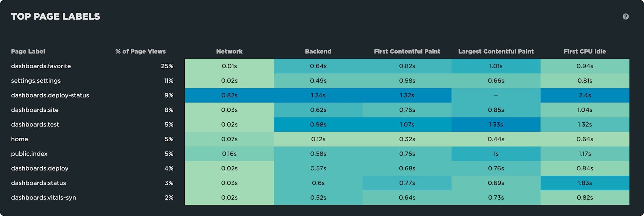
Task: Click the Top Page Labels title
Action: point(56,16)
